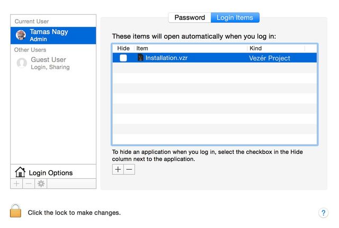Switch to the Password tab
339x228 pixels.
(x=190, y=17)
